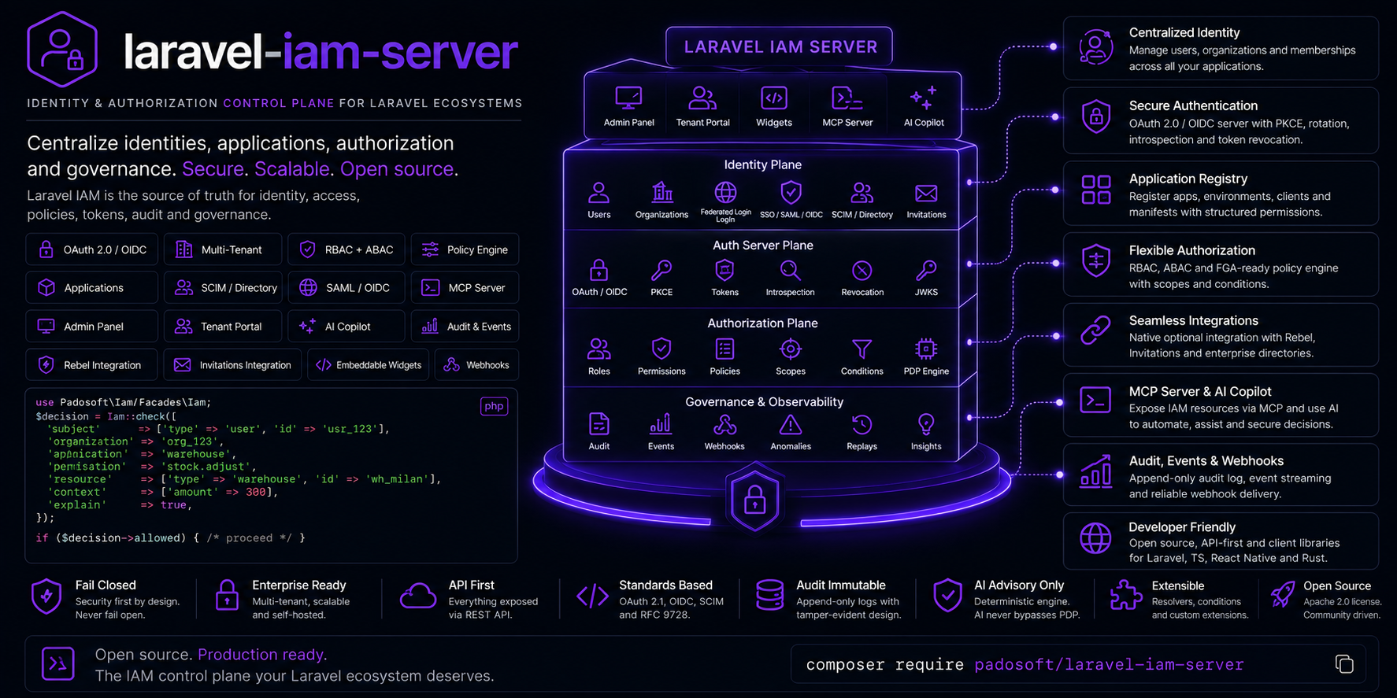This screenshot has width=1397, height=698.
Task: Open the Centralized Identity card
Action: (1221, 48)
